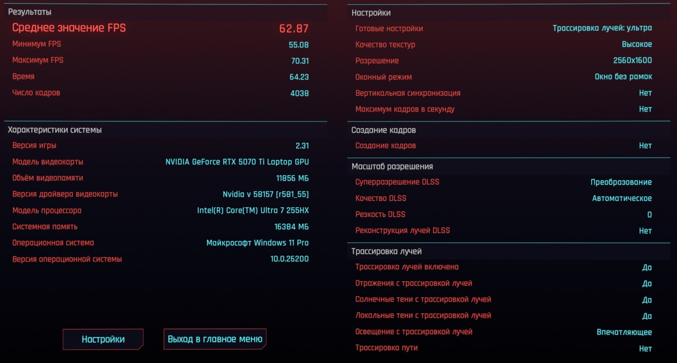677x363 pixels.
Task: Click DLSS quality value Автоматическое
Action: coord(622,199)
